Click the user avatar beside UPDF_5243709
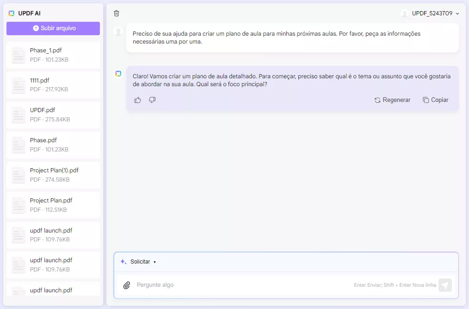The image size is (469, 309). [404, 13]
